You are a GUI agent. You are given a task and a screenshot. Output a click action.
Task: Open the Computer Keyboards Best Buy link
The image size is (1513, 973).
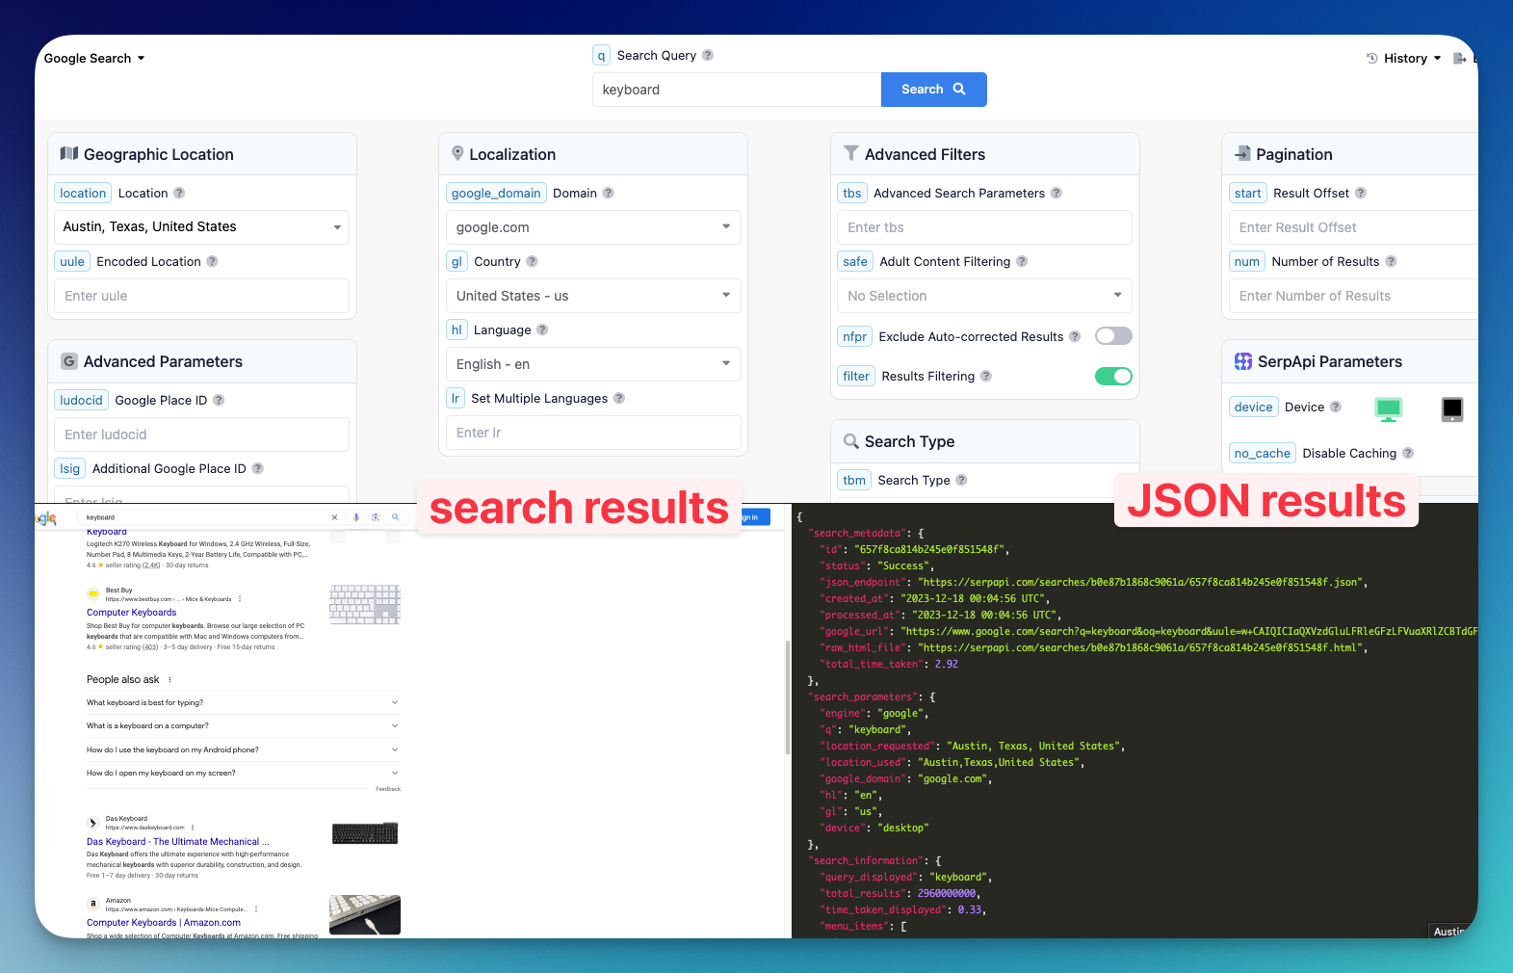(x=132, y=613)
